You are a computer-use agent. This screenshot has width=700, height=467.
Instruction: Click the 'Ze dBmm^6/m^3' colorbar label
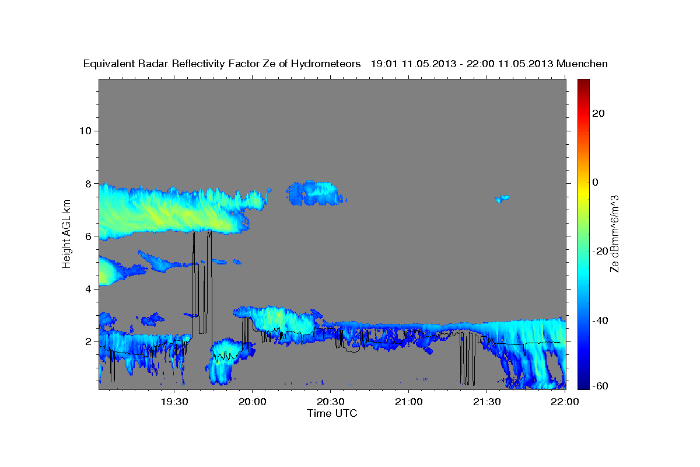tap(614, 233)
